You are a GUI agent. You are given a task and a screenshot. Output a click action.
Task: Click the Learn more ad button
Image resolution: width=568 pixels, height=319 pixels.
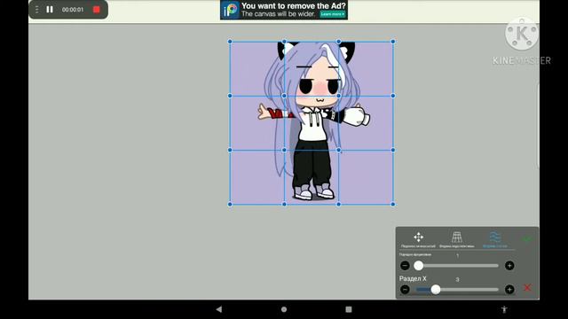[332, 14]
